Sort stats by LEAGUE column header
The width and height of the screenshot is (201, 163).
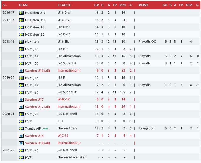point(64,5)
